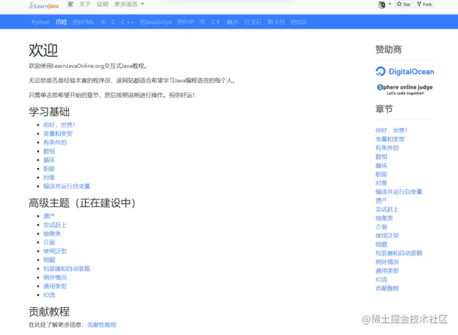Open the translate language icon dropdown
Viewport: 458px width, 335px height.
(x=384, y=4)
